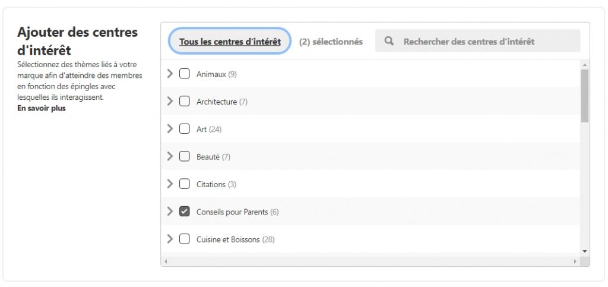Check the Animaux interest checkbox
608x287 pixels.
coord(185,74)
